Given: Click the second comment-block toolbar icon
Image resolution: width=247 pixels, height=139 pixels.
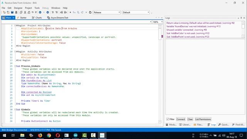Looking at the screenshot, I should (x=65, y=12).
